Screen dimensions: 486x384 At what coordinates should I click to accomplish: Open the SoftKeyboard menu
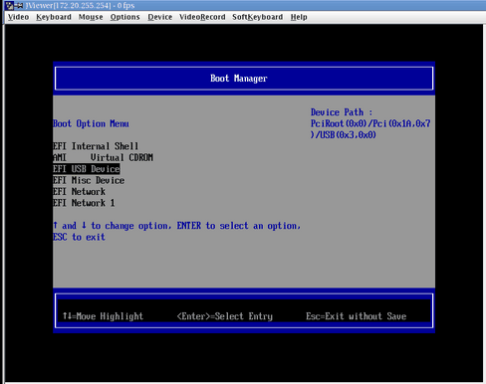(x=258, y=17)
